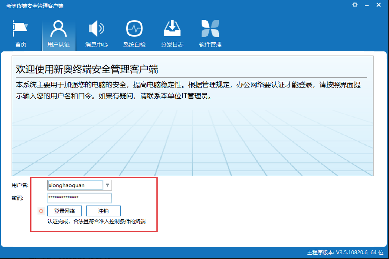This screenshot has width=389, height=259.
Task: Click the orange status circle beside 登录网络
Action: click(x=41, y=211)
